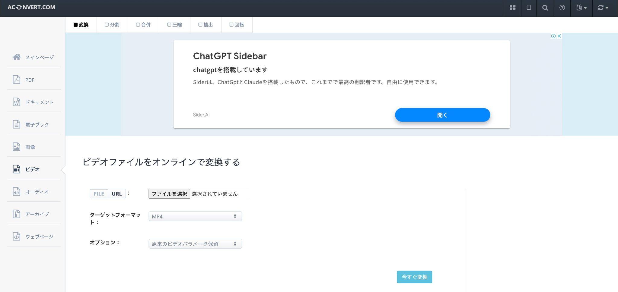The width and height of the screenshot is (618, 292).
Task: Click the PDF file icon in sidebar
Action: (x=17, y=80)
